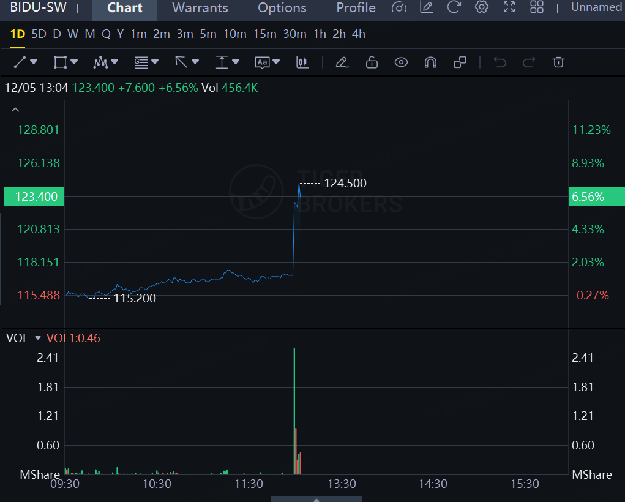Select the wave pattern drawing tool
The image size is (625, 502).
click(x=100, y=62)
